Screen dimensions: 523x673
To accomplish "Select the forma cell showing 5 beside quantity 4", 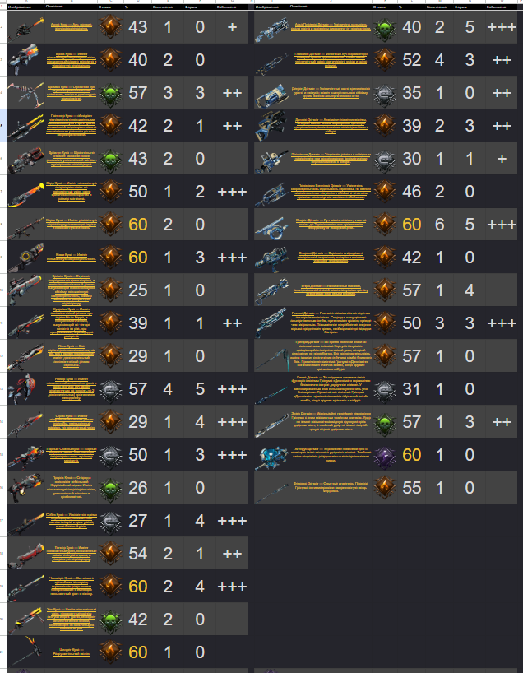I will (200, 389).
